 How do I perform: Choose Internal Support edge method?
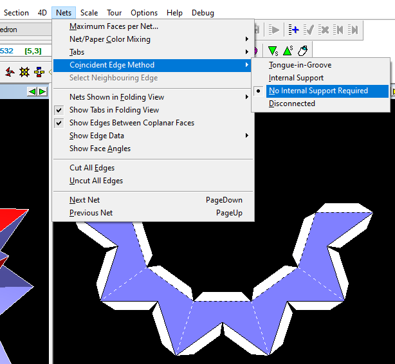tap(320, 78)
